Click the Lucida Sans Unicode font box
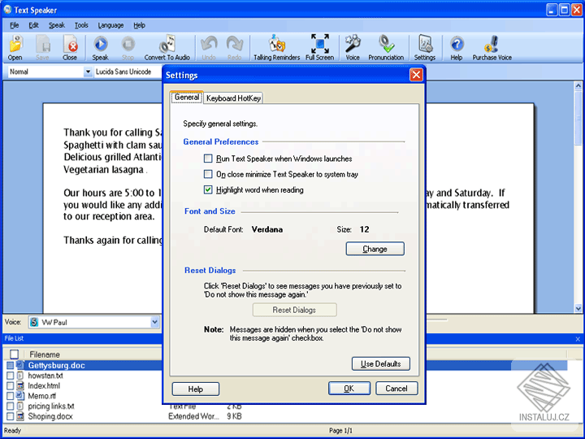 click(x=128, y=72)
